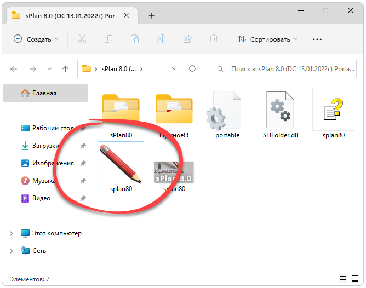366x288 pixels.
Task: Select the sPlan80 folder
Action: click(121, 116)
